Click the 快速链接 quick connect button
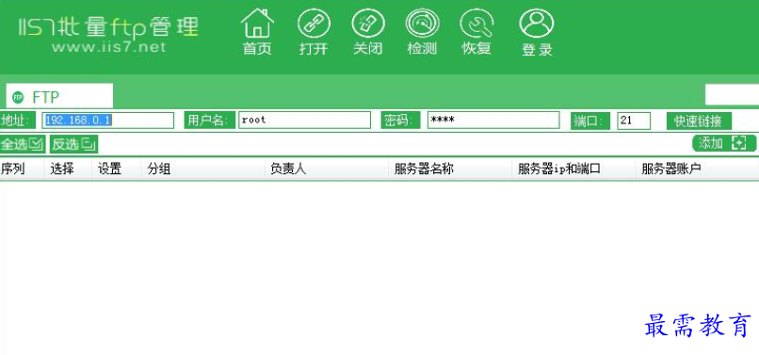Viewport: 759px width, 355px height. (699, 121)
